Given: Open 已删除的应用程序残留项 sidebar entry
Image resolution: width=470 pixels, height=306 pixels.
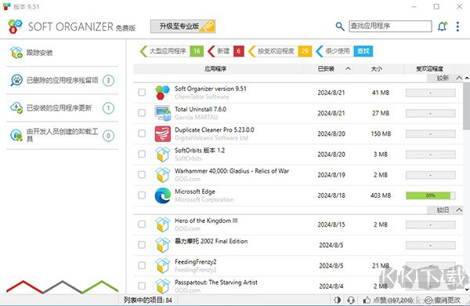Looking at the screenshot, I should [x=63, y=80].
